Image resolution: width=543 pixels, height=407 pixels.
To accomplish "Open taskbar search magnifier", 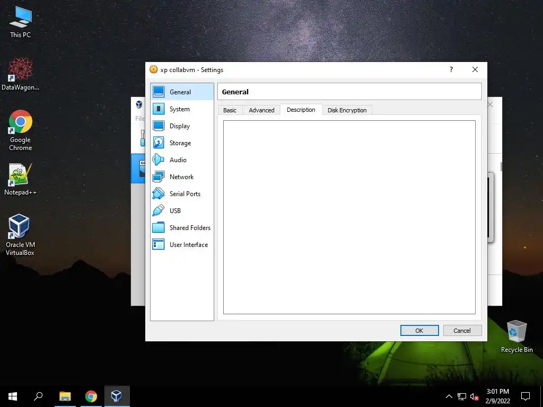I will [38, 396].
